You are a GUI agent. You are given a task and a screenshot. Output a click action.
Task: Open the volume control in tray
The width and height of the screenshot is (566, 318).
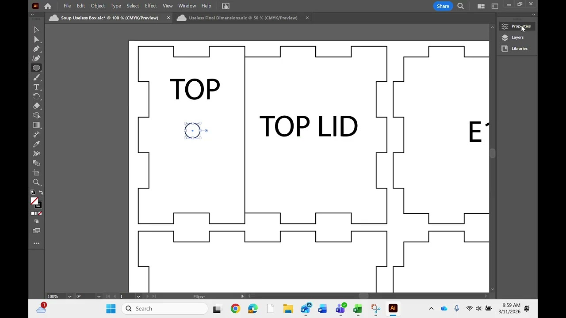point(478,309)
